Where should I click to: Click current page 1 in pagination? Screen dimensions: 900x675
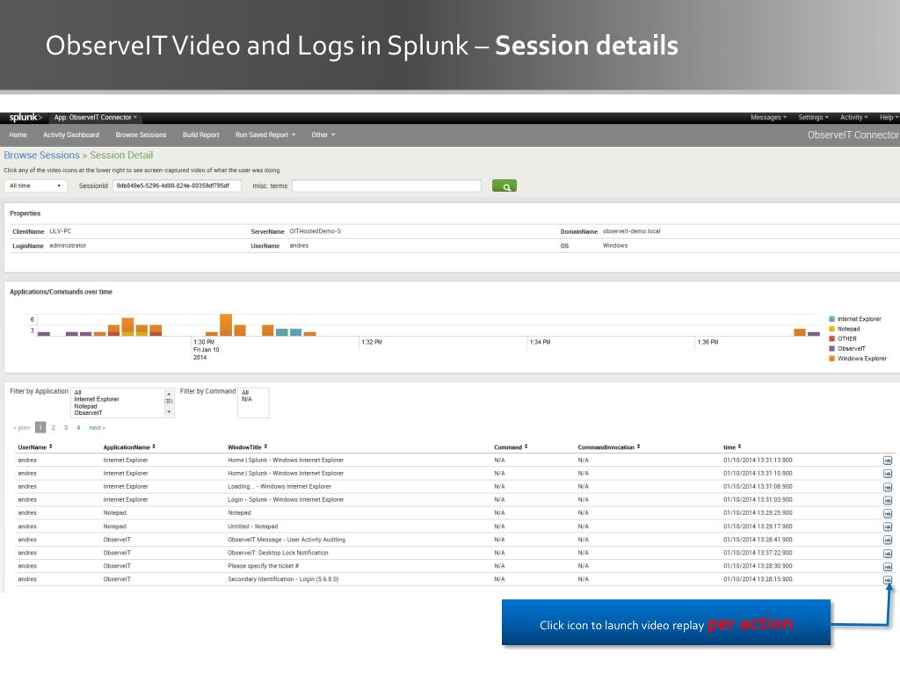pyautogui.click(x=40, y=428)
